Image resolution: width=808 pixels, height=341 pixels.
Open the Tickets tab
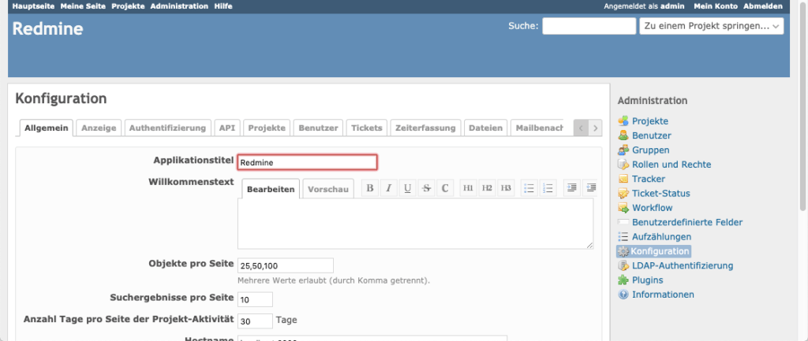click(x=367, y=128)
